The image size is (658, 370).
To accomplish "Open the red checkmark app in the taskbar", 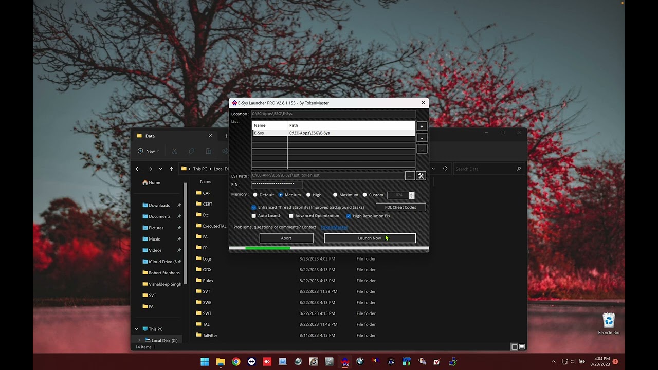I will 437,362.
